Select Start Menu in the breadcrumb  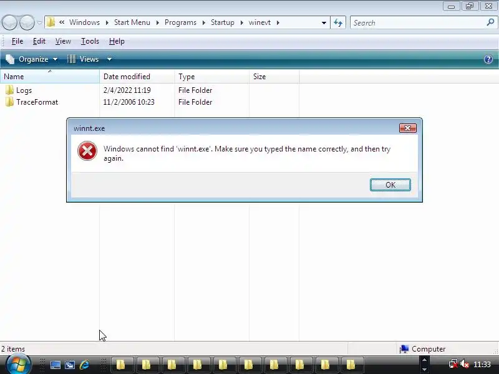[132, 22]
